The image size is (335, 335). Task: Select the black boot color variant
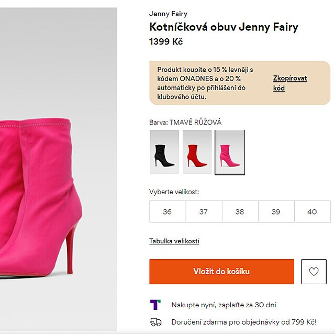[x=164, y=152]
